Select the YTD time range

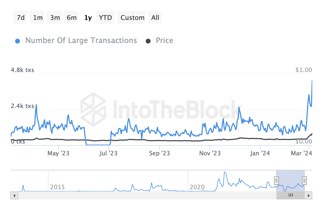pos(105,17)
